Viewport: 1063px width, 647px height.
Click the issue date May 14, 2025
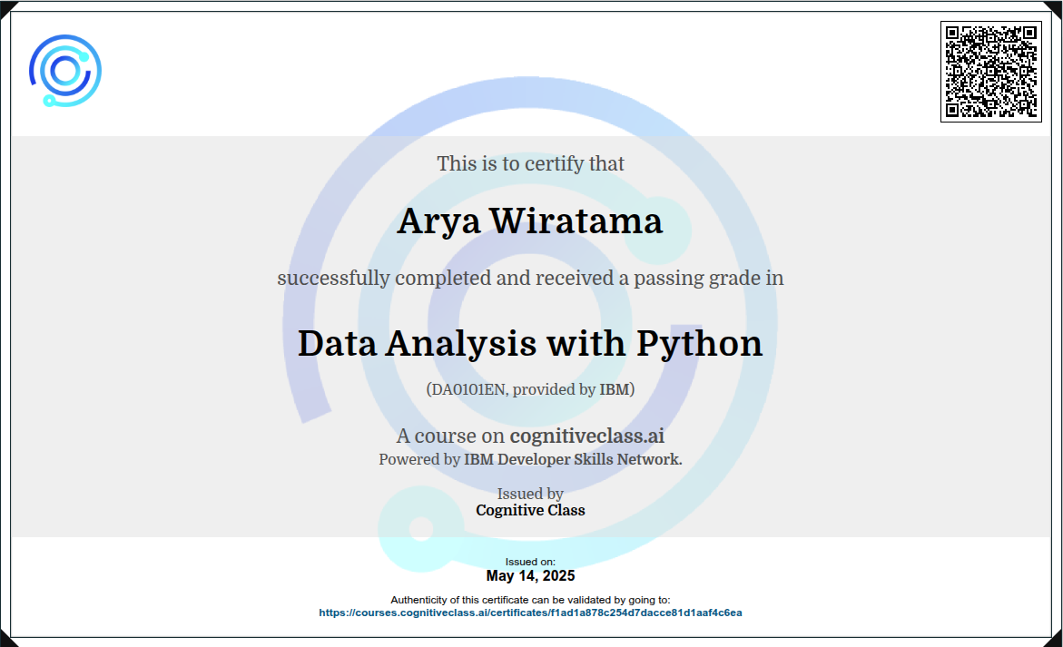pyautogui.click(x=530, y=575)
